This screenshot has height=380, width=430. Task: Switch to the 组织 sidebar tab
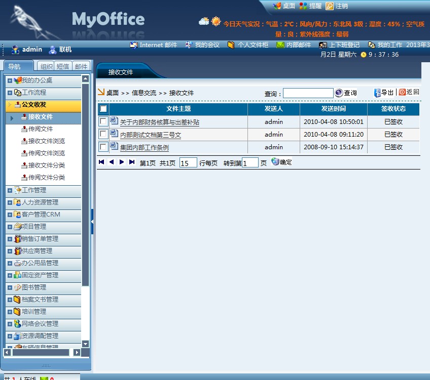click(x=46, y=66)
